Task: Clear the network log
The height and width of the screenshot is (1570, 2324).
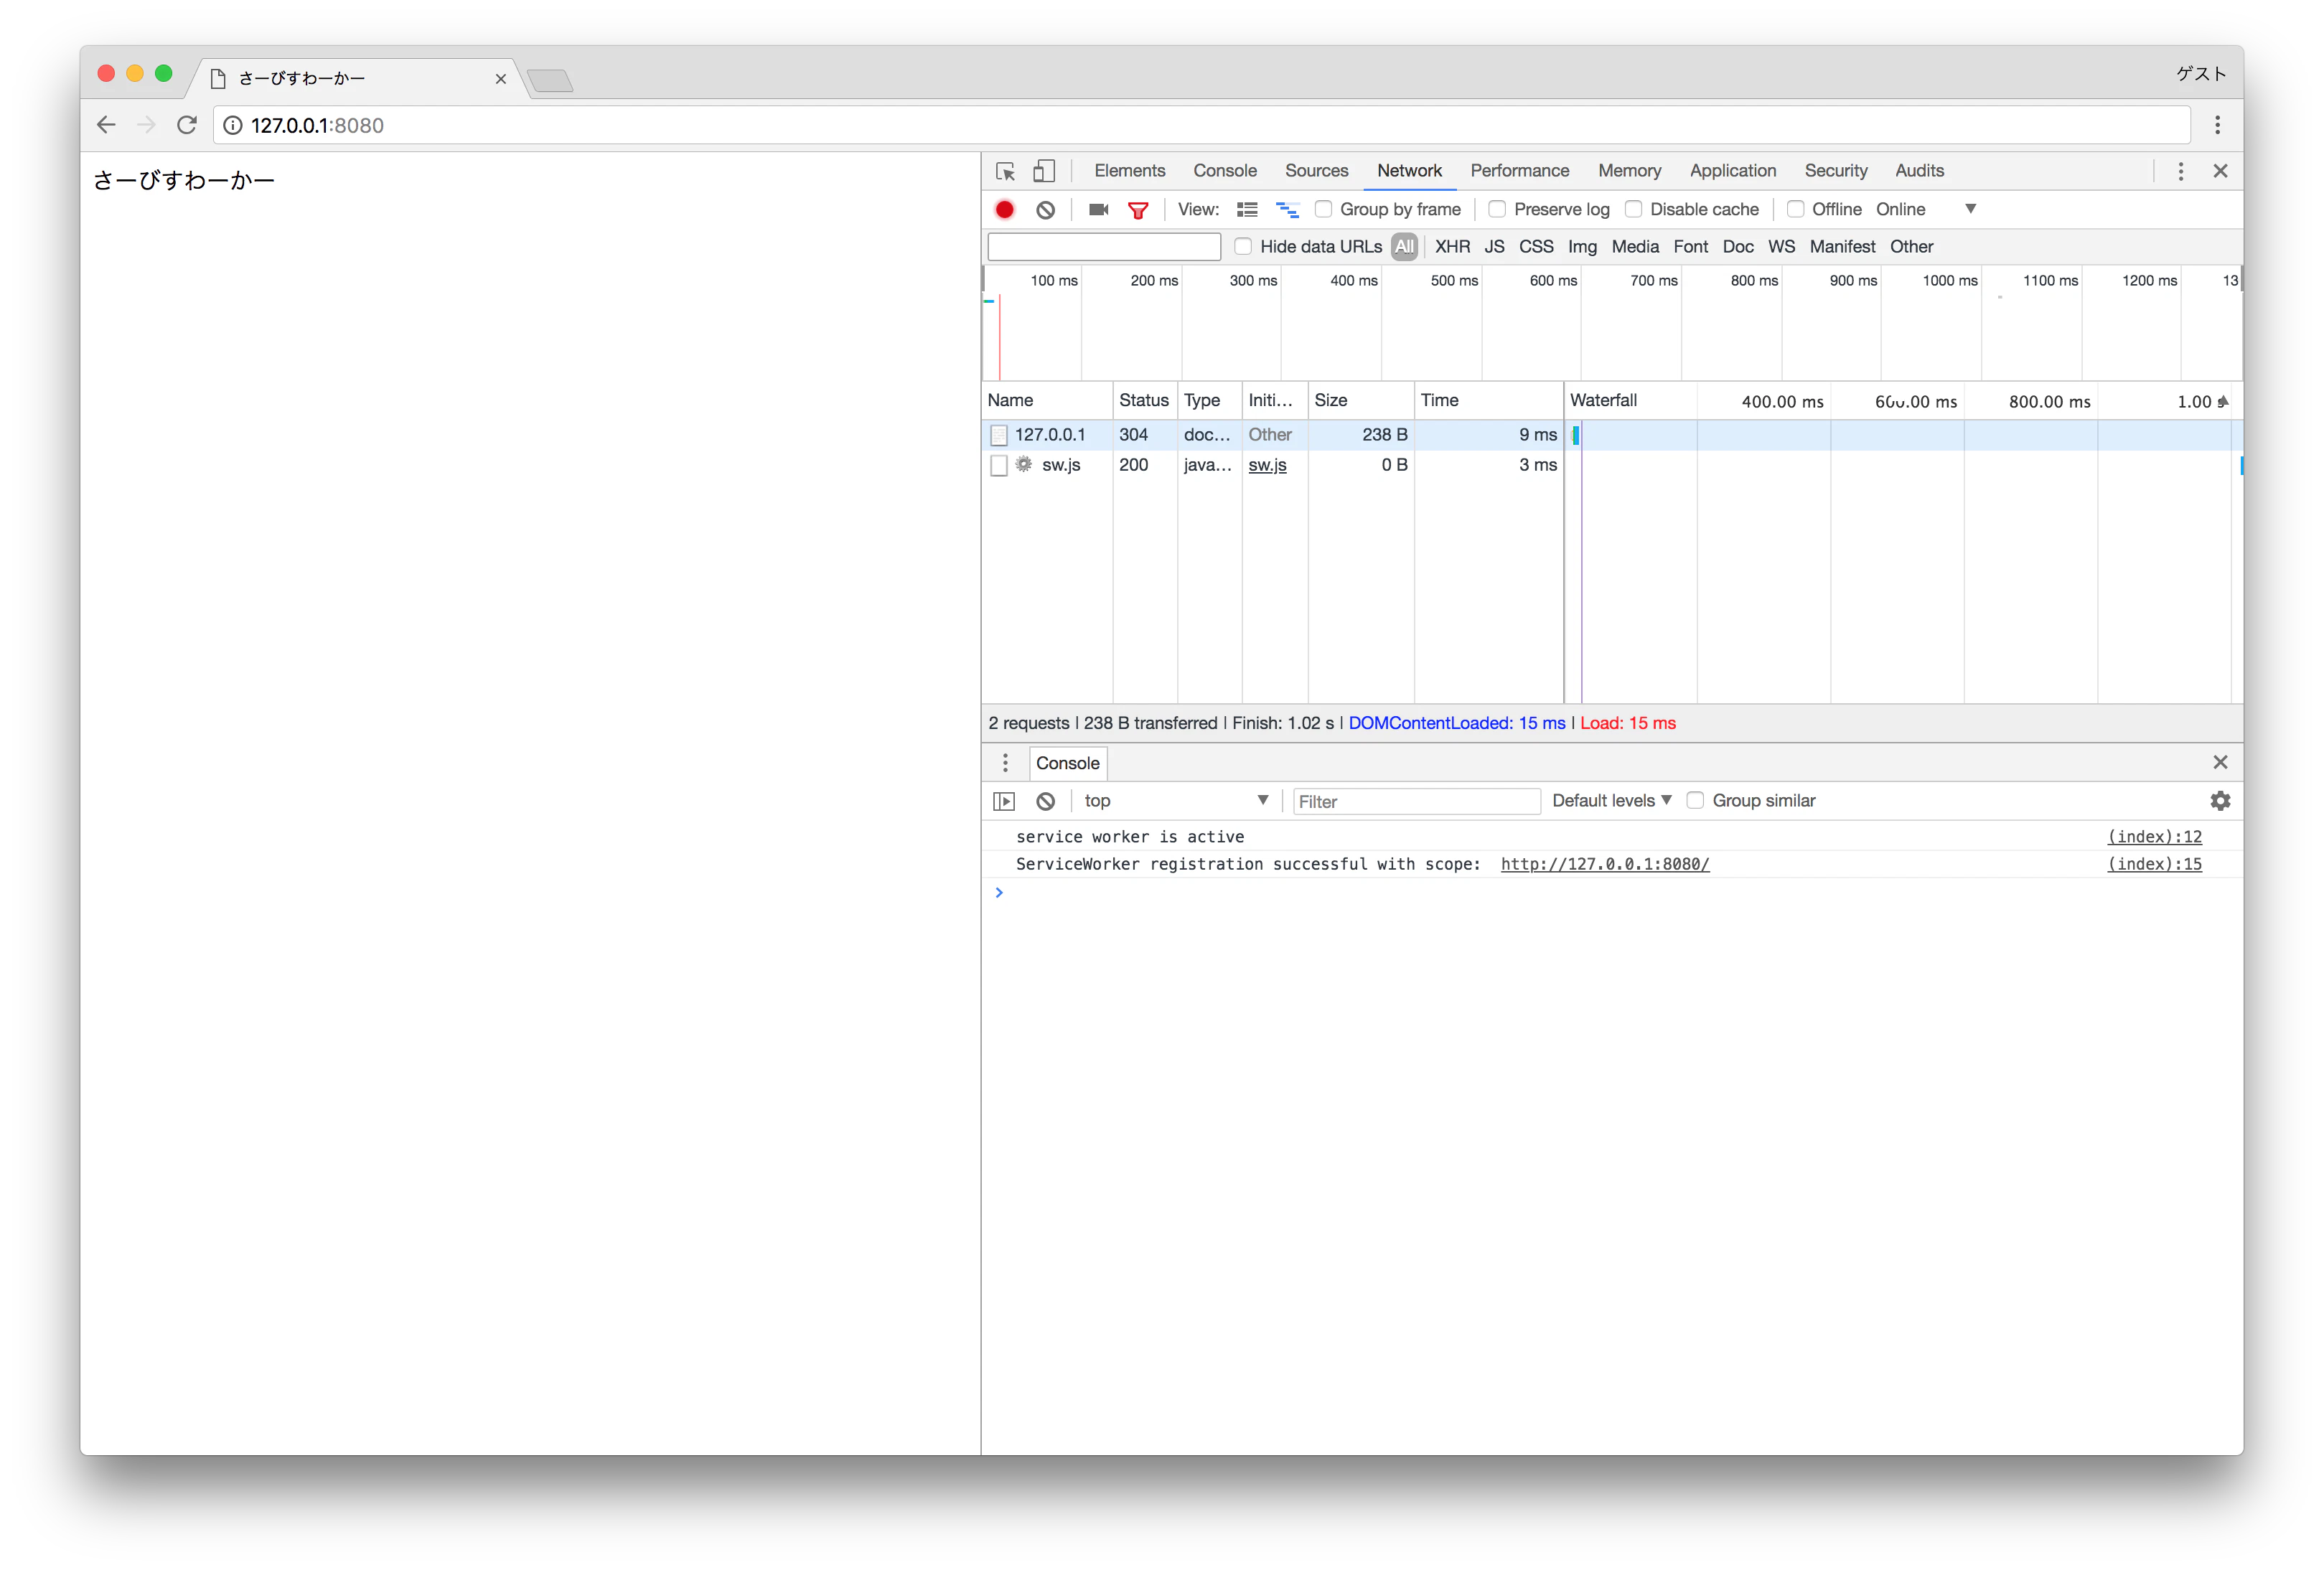Action: click(x=1045, y=210)
